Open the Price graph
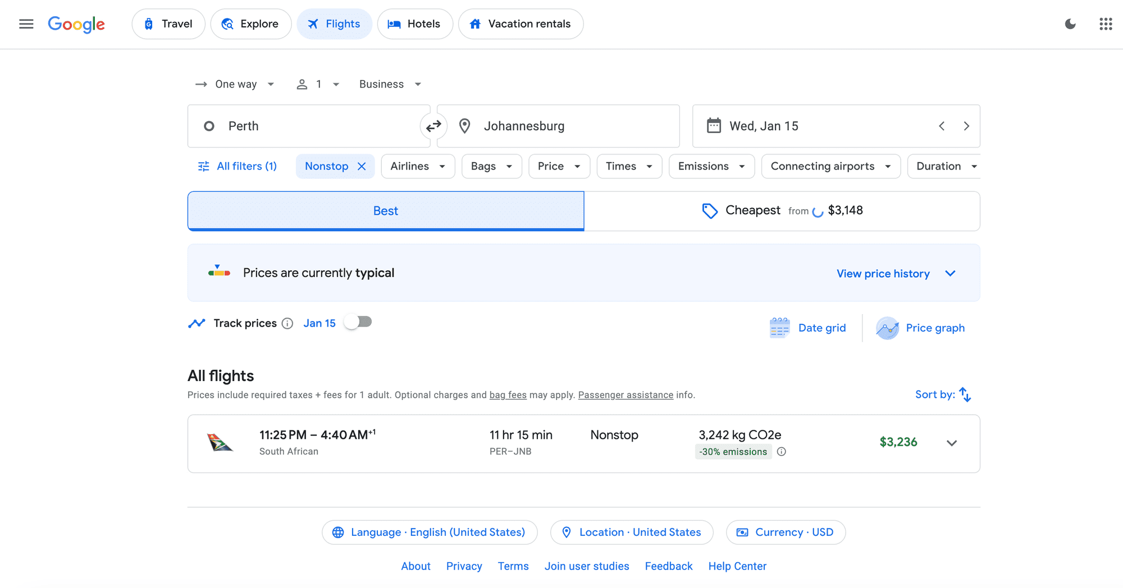 [920, 328]
